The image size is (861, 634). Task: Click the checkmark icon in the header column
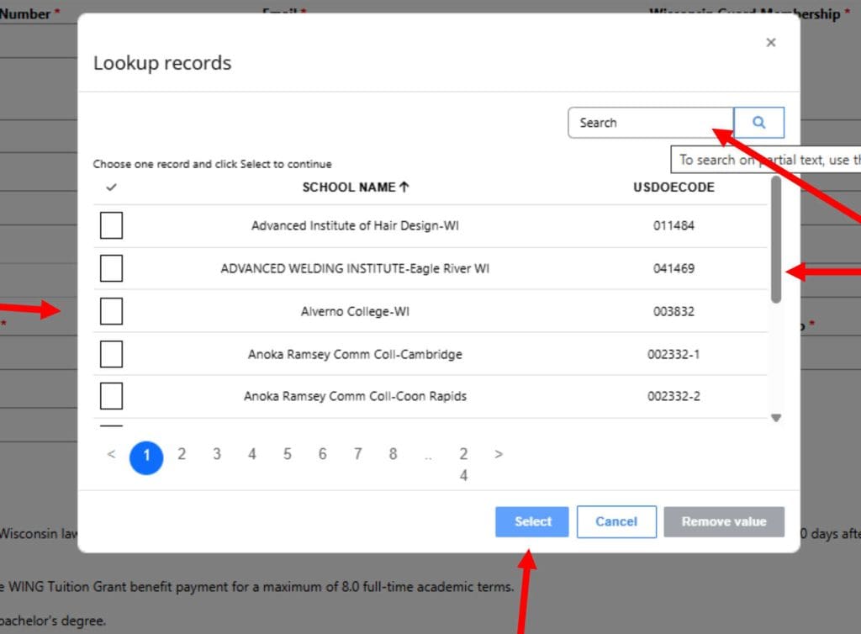[x=110, y=187]
